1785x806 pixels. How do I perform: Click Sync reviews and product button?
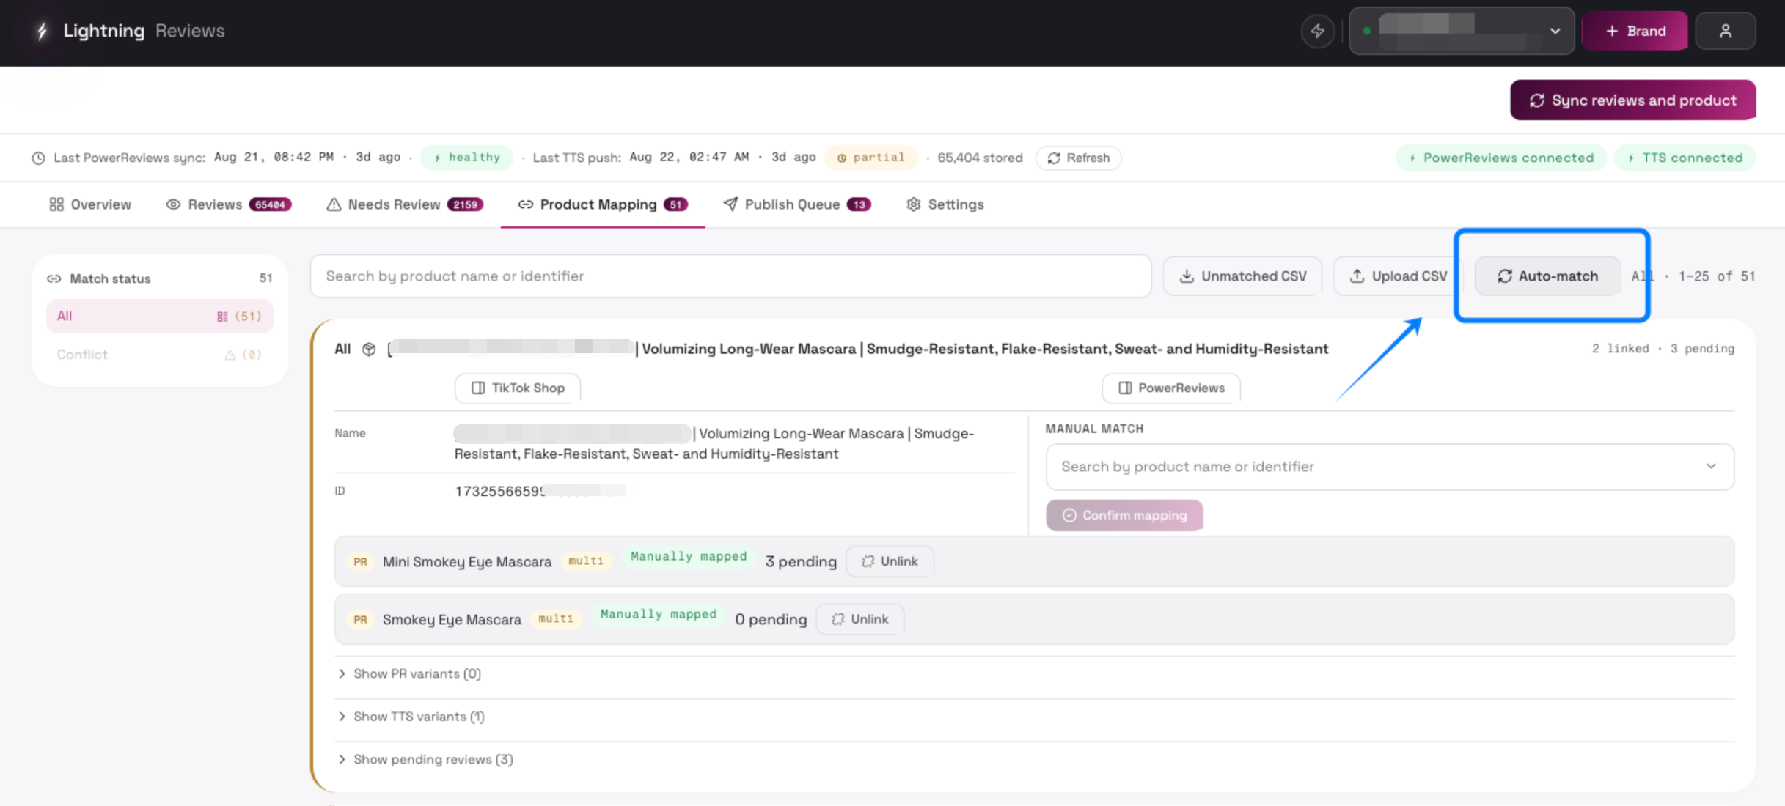click(1632, 100)
